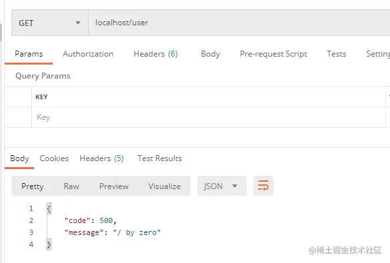The height and width of the screenshot is (263, 390).
Task: Open the response Headers (5) tab
Action: 102,158
